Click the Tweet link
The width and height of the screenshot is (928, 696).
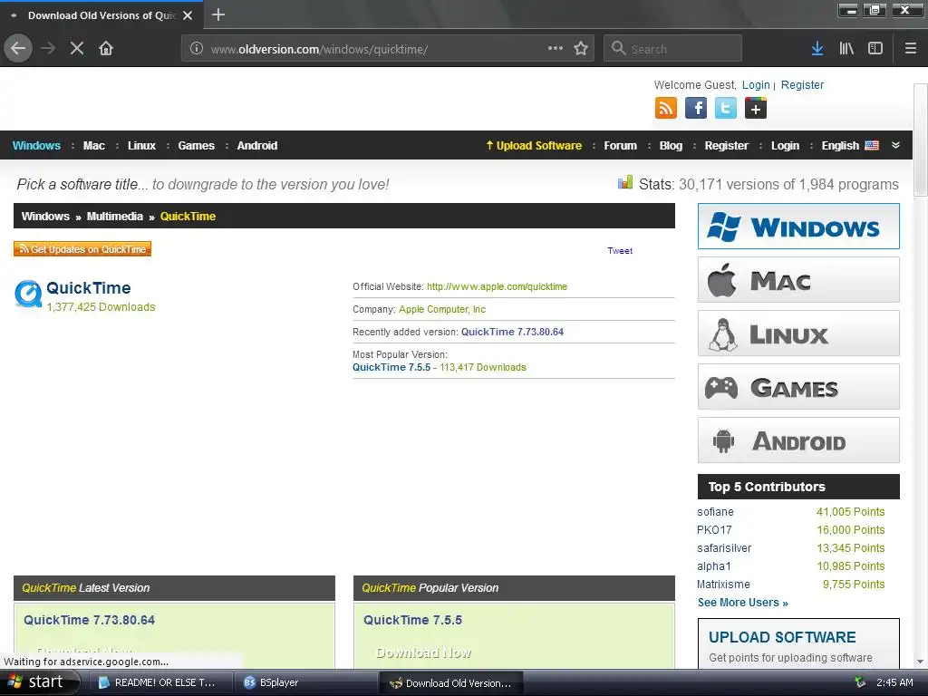pyautogui.click(x=620, y=250)
